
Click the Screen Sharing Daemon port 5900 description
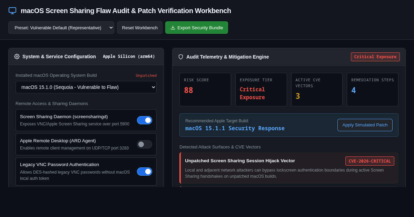tap(75, 124)
